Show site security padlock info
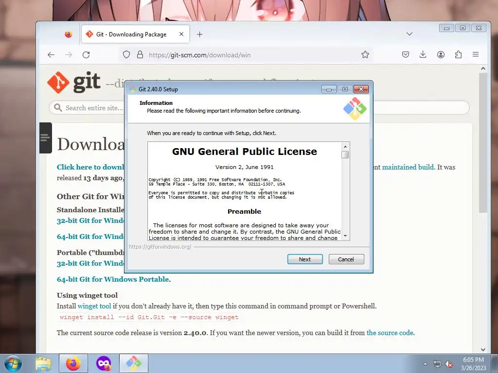This screenshot has height=373, width=498. point(140,54)
